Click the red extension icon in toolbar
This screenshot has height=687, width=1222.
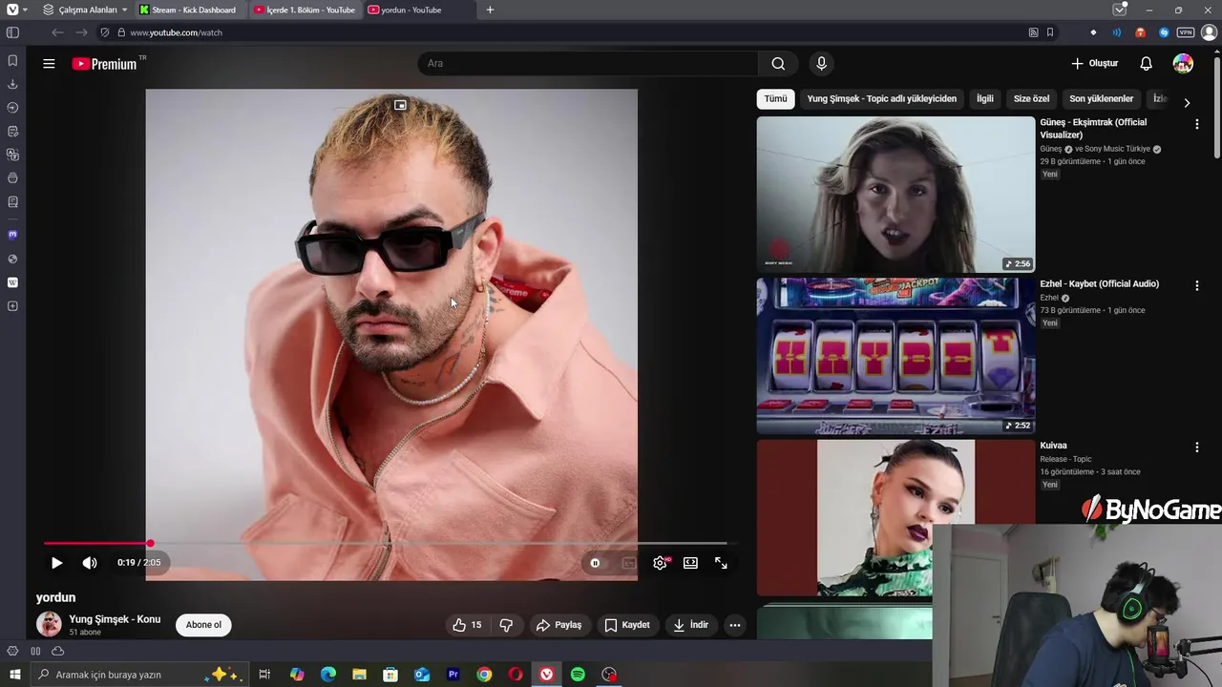[1140, 32]
